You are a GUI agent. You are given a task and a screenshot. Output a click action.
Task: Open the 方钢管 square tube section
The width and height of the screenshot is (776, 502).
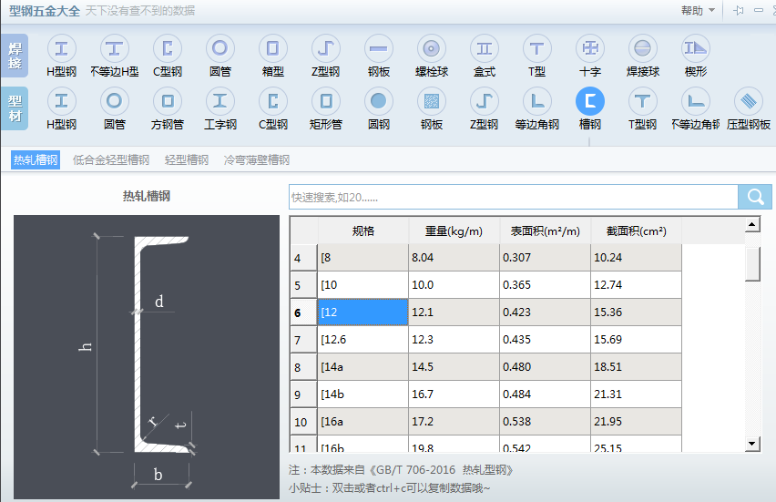168,101
